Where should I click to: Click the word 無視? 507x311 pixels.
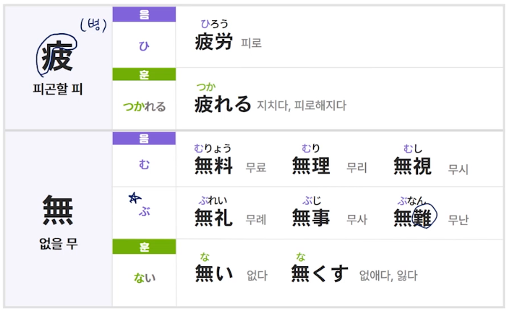[412, 166]
